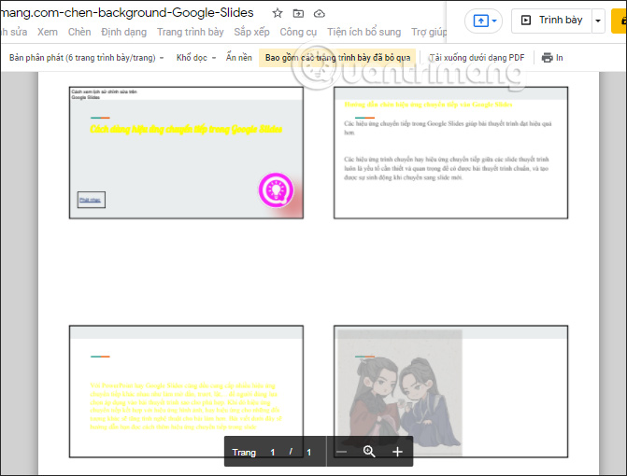This screenshot has height=476, width=627.
Task: Expand the Khổ dọc orientation dropdown
Action: pyautogui.click(x=196, y=58)
